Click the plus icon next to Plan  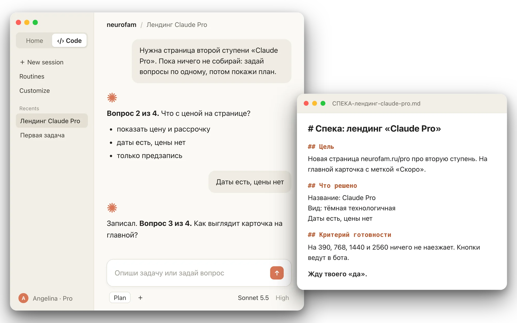(x=140, y=298)
